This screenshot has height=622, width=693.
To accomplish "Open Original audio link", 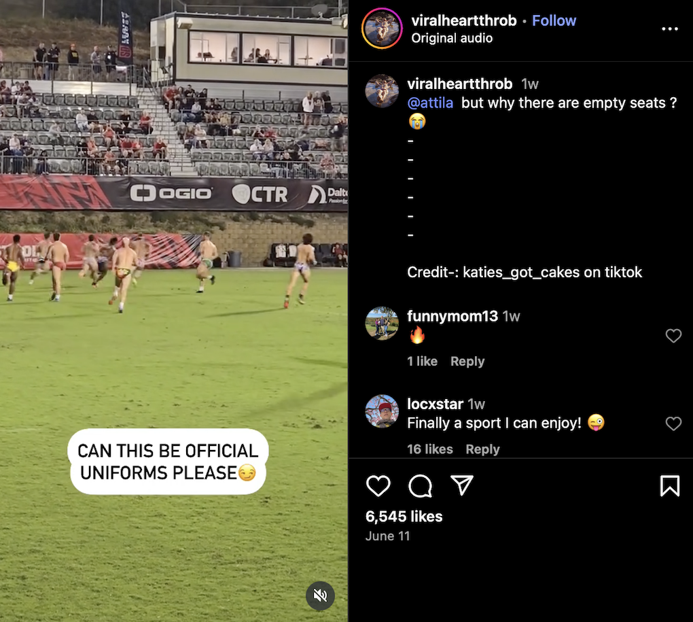I will coord(452,39).
